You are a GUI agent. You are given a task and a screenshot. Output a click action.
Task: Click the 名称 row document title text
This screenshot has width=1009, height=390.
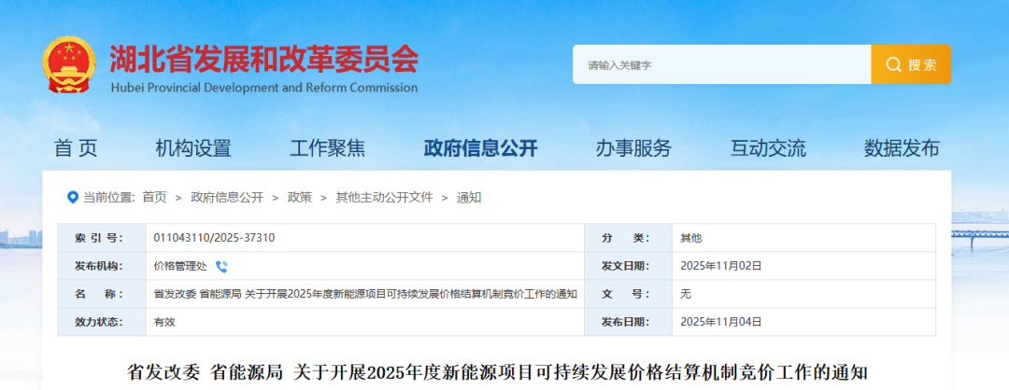click(365, 294)
